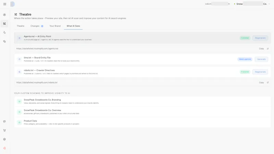Click the Theatre page title icon

[16, 14]
